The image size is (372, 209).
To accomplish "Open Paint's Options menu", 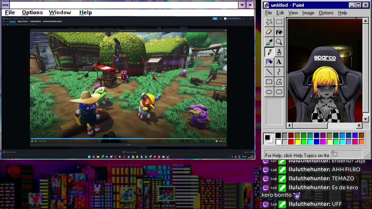I will pyautogui.click(x=326, y=13).
